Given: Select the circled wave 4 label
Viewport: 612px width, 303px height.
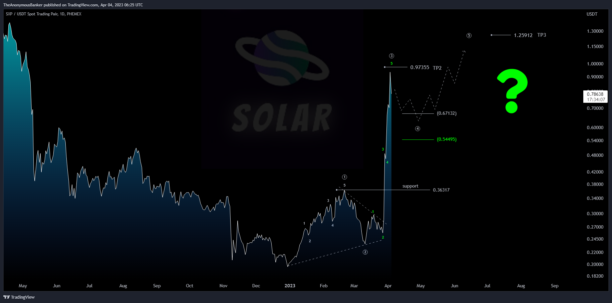Looking at the screenshot, I should click(x=417, y=128).
